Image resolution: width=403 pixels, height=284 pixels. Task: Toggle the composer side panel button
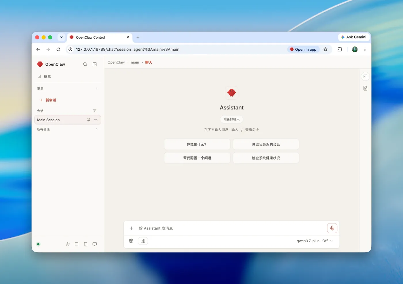tap(143, 241)
